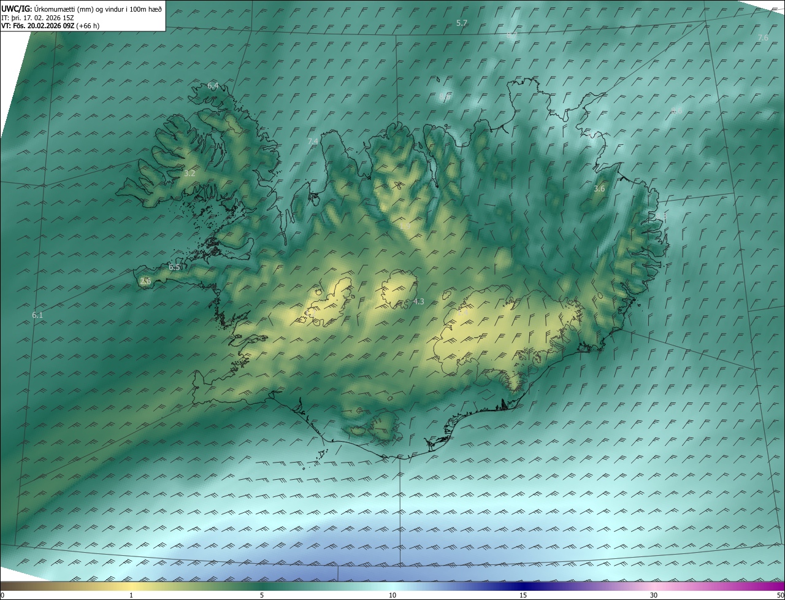Click the 1 tick label on color scale

point(131,595)
